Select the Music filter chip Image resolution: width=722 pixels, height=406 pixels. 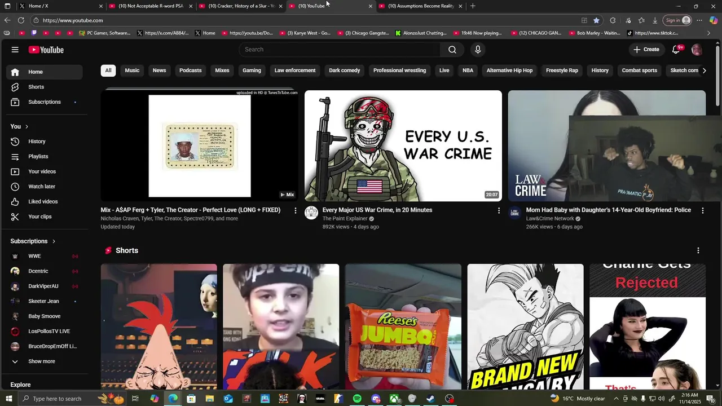132,70
